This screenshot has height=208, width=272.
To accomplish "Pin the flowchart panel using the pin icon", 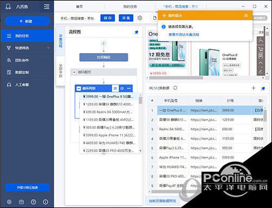I will 137,32.
